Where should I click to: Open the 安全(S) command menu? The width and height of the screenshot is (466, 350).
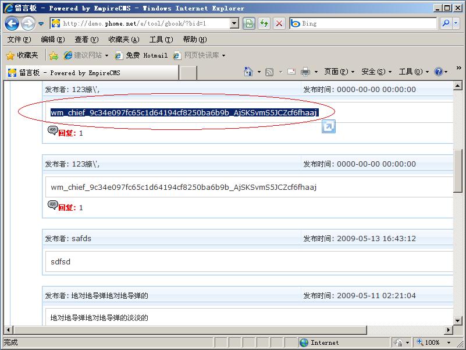(376, 72)
